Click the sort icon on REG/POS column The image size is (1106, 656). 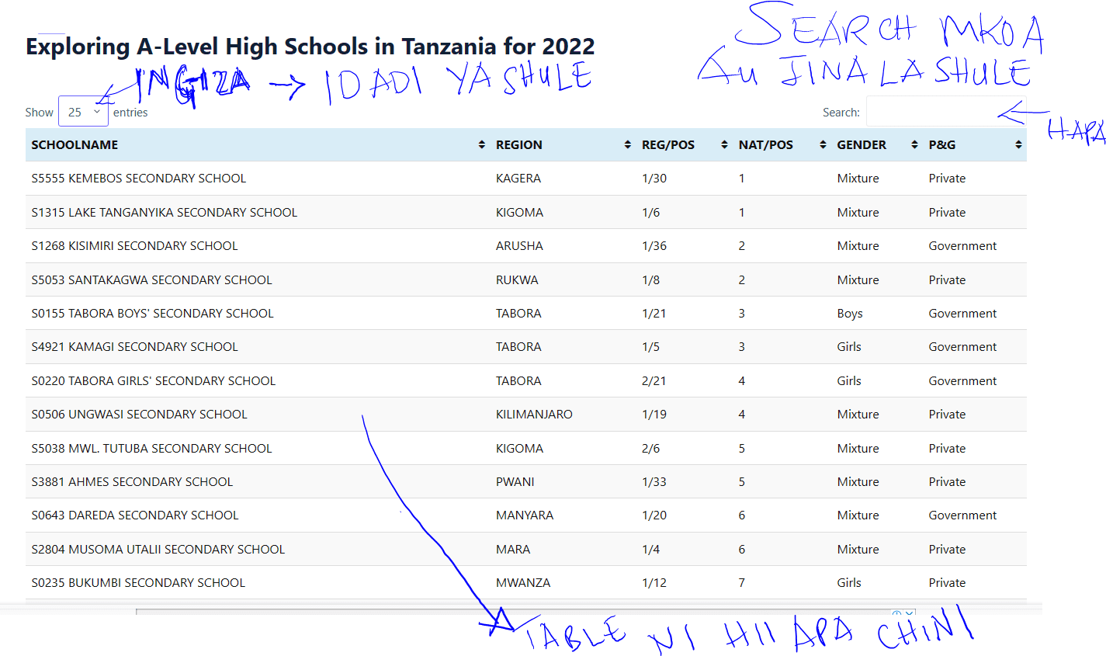click(x=724, y=144)
